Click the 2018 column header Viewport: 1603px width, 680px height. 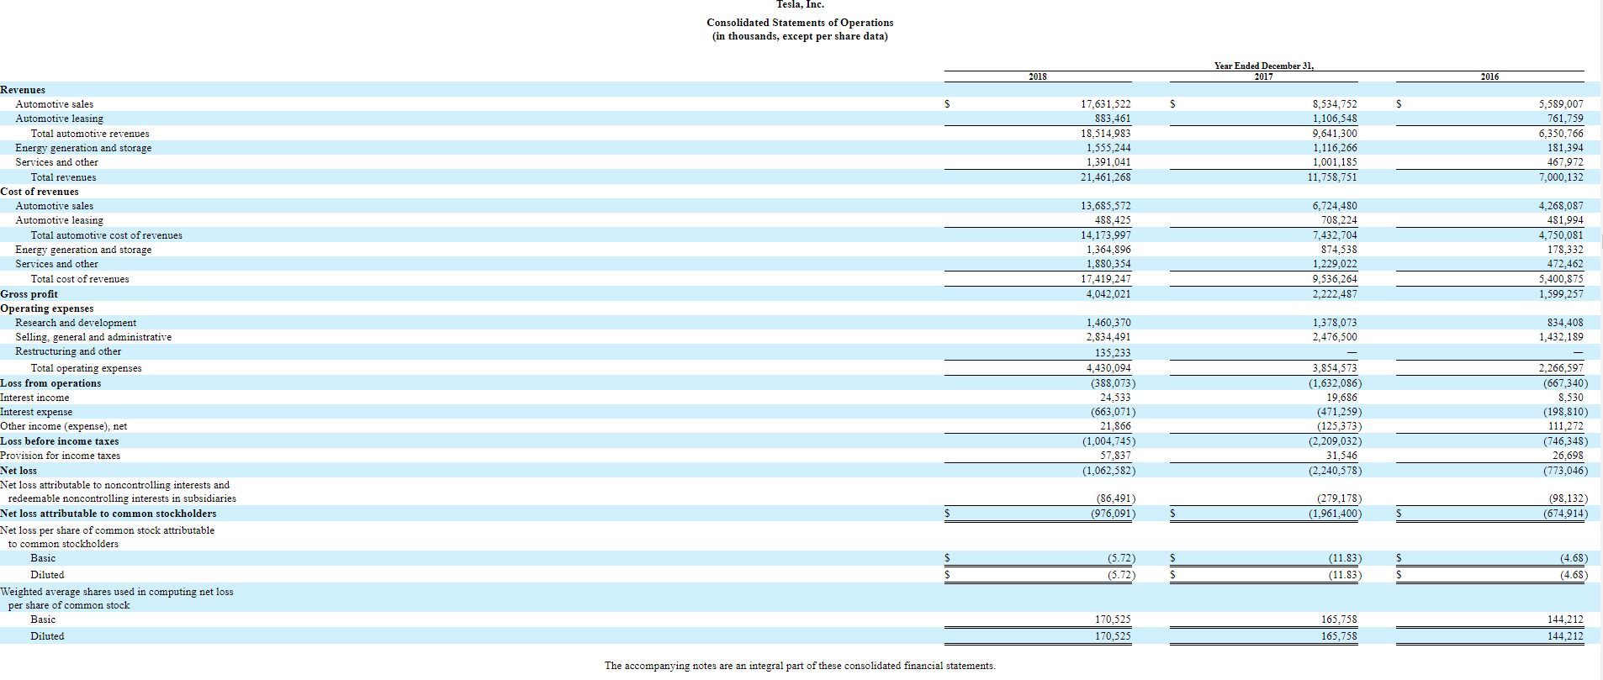[x=1037, y=76]
